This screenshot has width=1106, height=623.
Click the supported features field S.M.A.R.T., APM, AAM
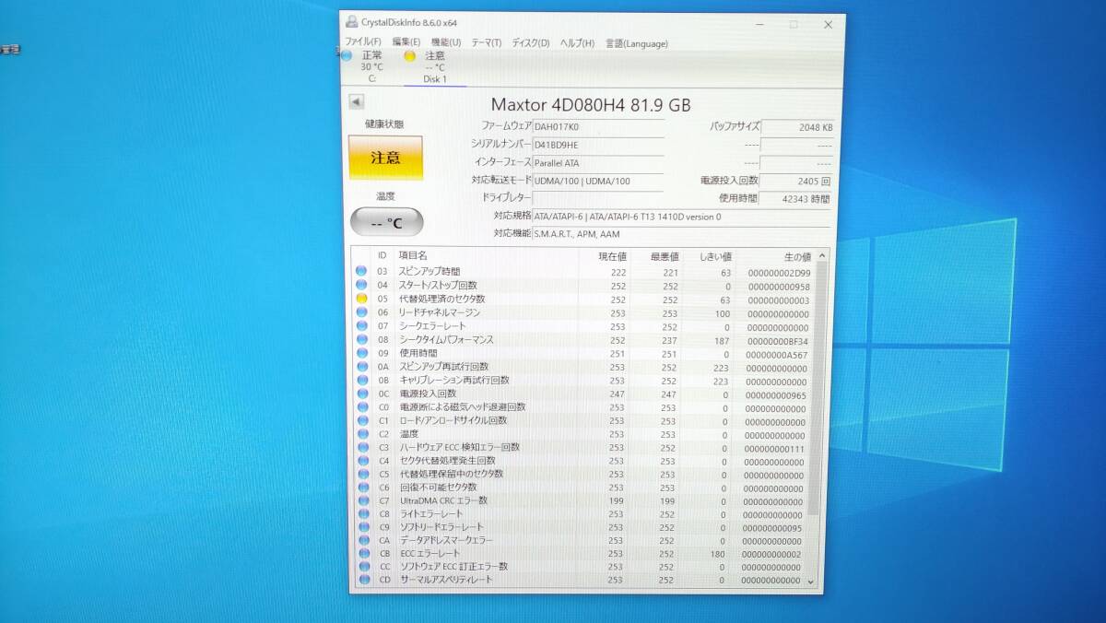[x=682, y=233]
